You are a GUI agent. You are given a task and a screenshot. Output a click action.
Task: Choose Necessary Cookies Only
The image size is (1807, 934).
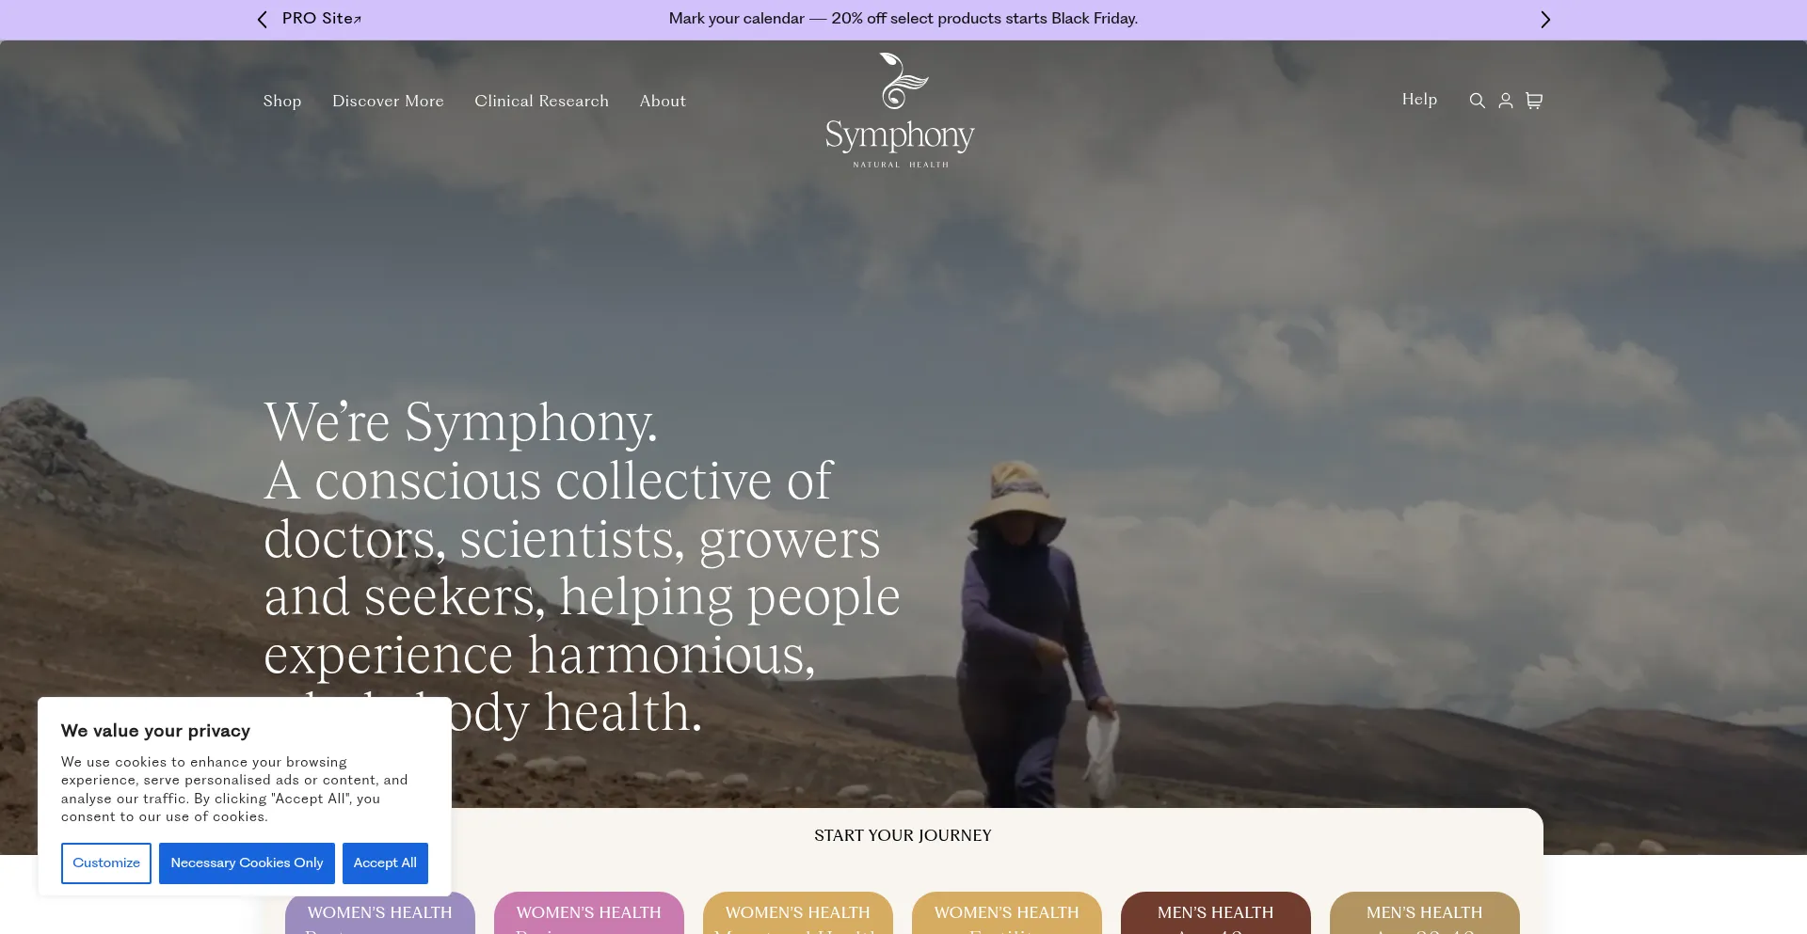coord(247,863)
